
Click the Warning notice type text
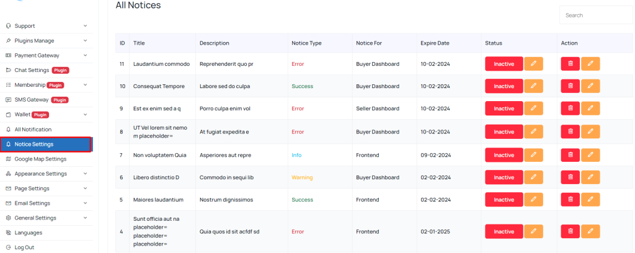tap(302, 177)
